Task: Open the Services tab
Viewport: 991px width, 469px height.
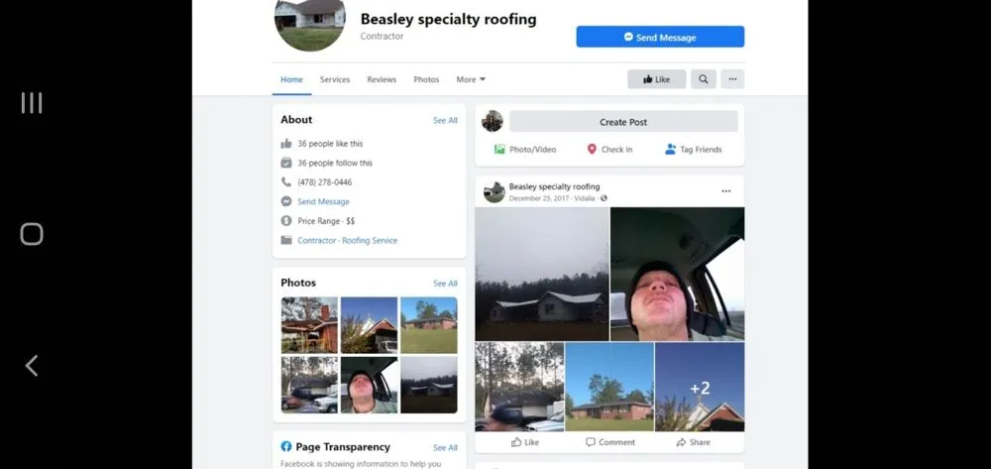Action: (335, 79)
